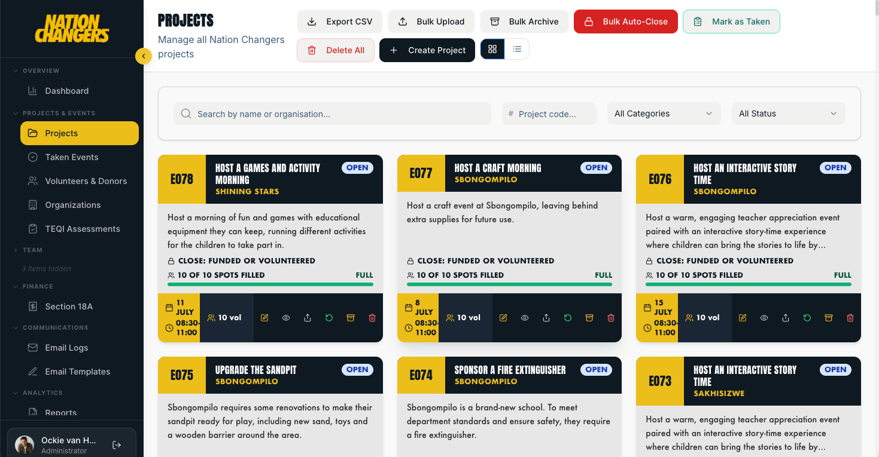The width and height of the screenshot is (879, 457).
Task: Open Section 18A finance page
Action: coord(80,306)
